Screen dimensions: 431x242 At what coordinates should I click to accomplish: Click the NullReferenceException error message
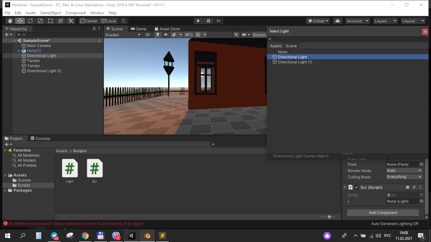tap(76, 223)
